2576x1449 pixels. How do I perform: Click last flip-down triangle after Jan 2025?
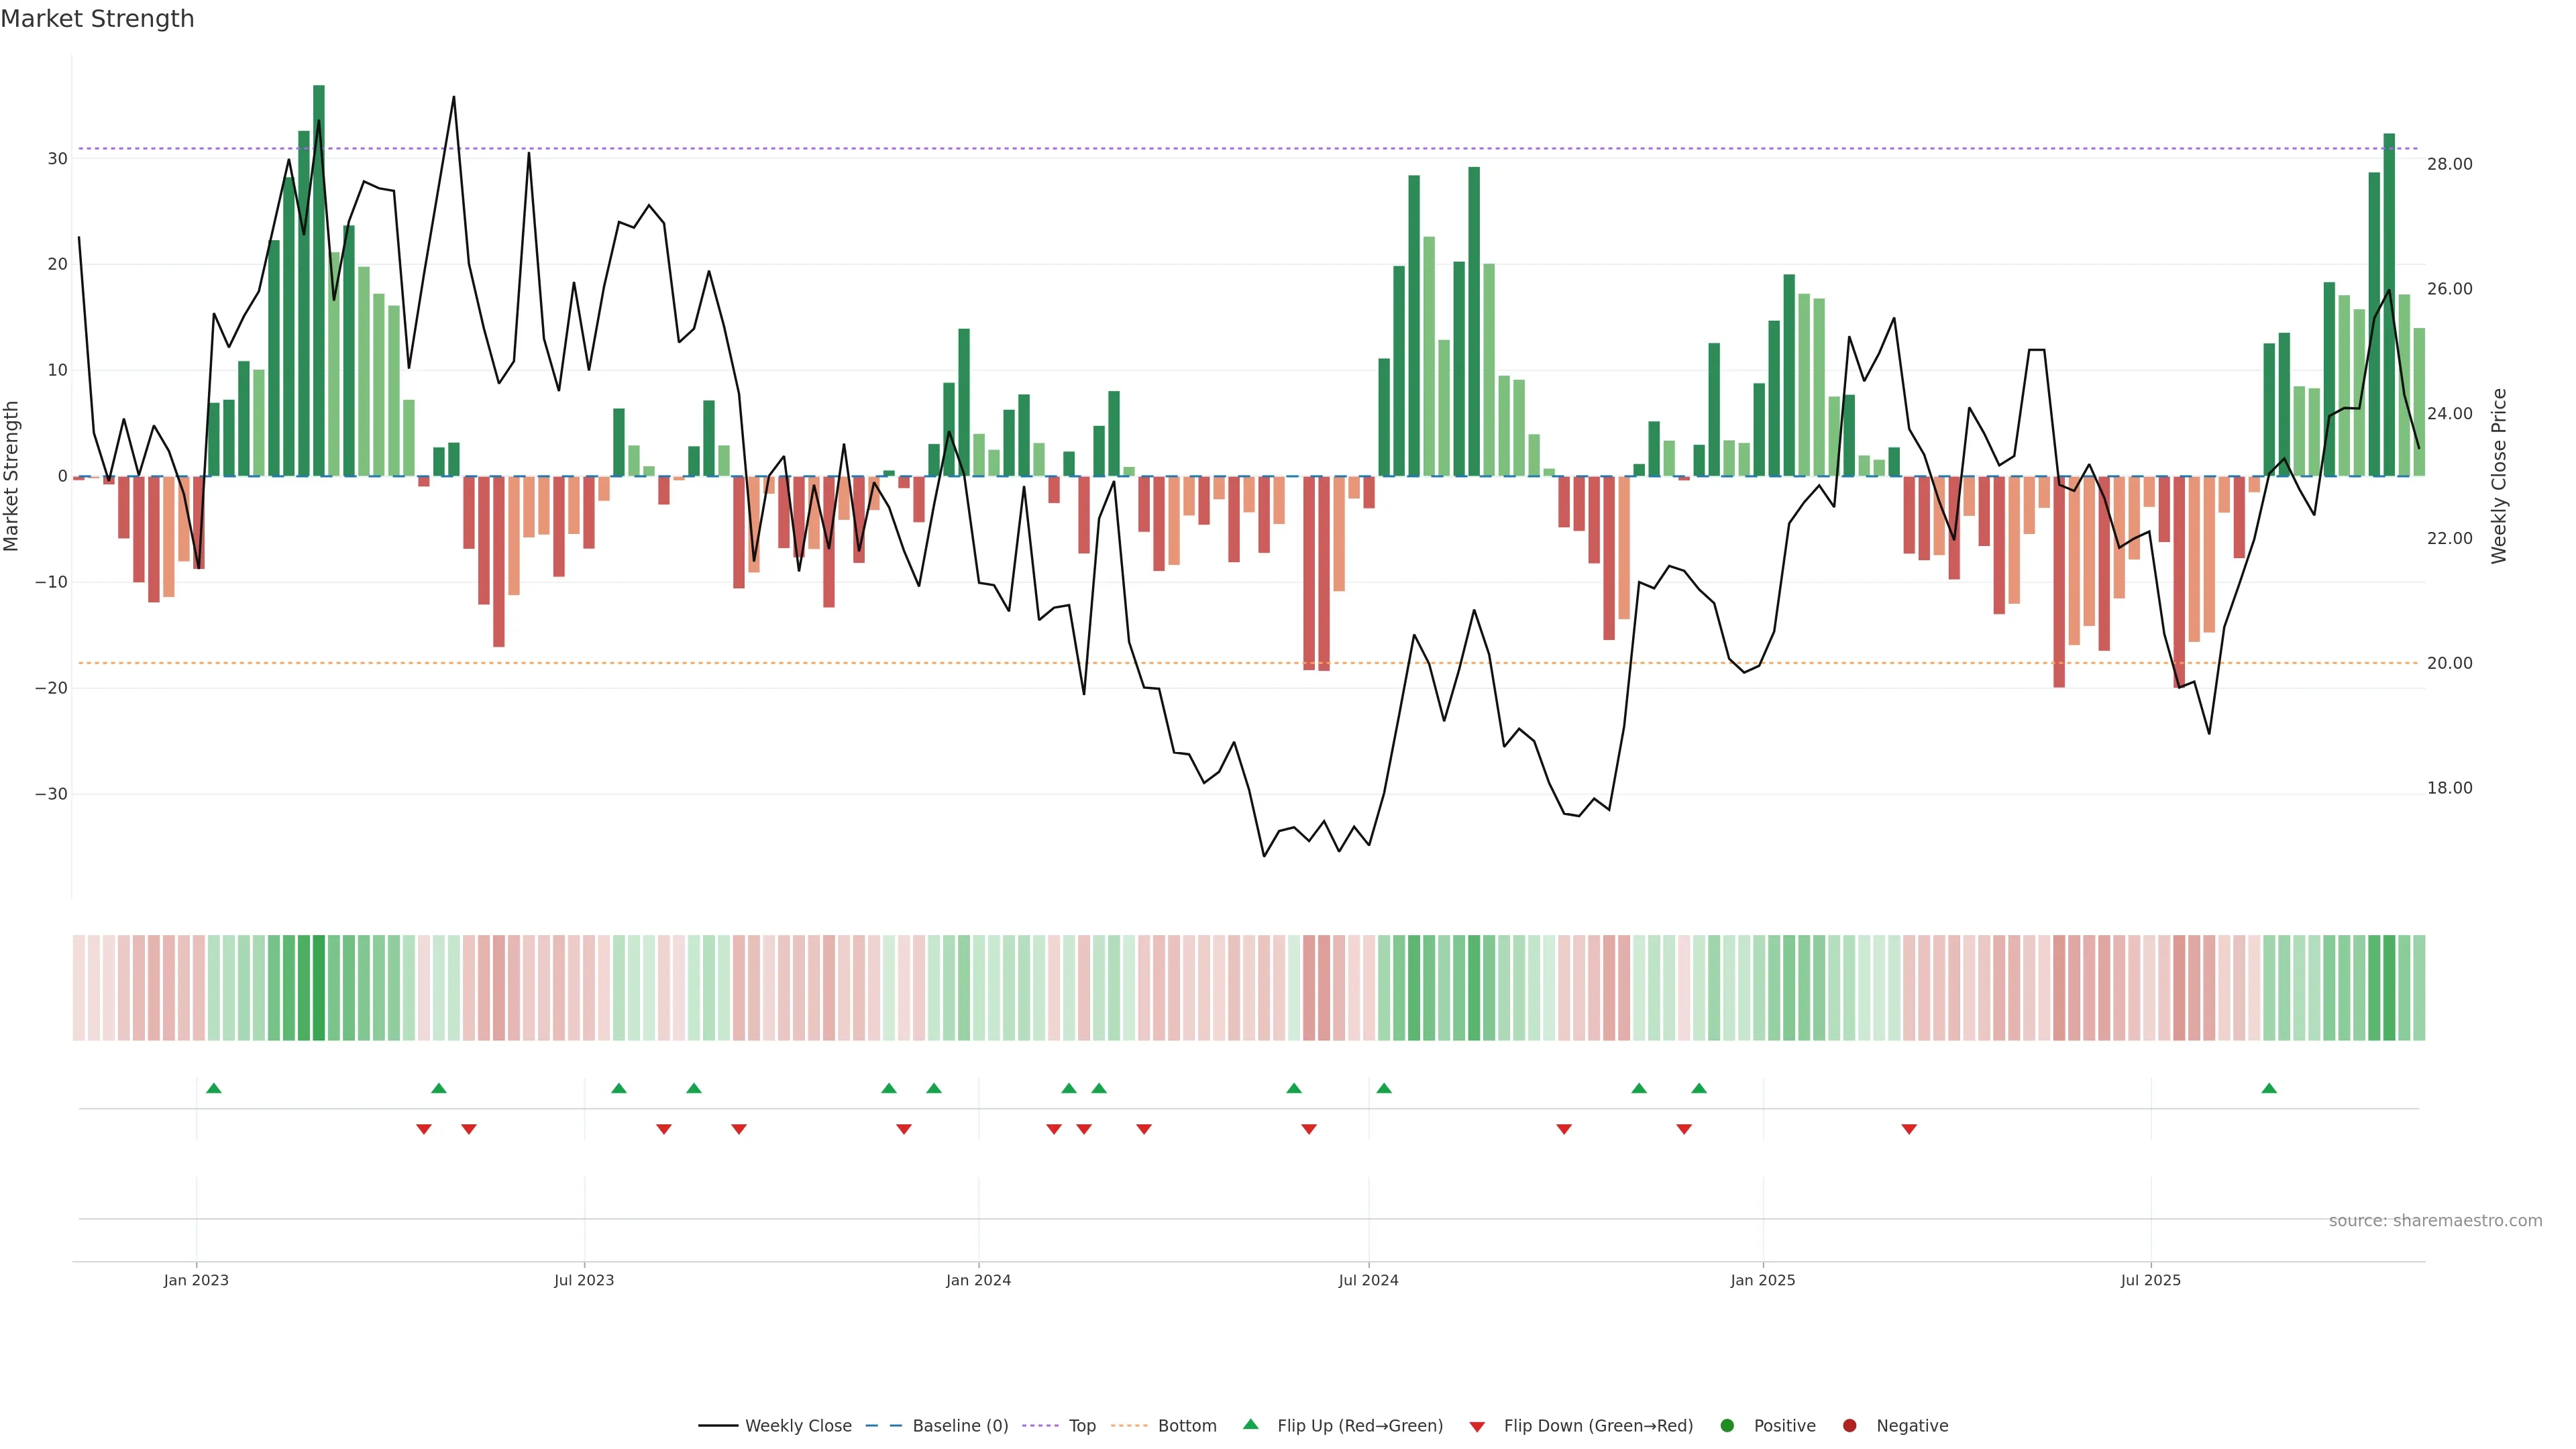[1909, 1129]
